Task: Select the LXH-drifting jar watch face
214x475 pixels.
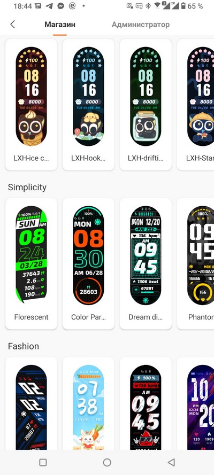Action: click(146, 105)
